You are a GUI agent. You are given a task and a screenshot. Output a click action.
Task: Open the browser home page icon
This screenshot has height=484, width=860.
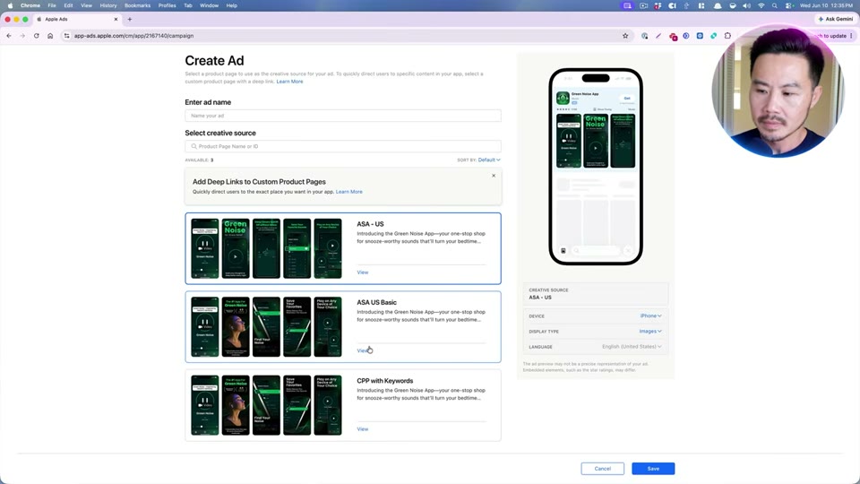click(x=50, y=36)
